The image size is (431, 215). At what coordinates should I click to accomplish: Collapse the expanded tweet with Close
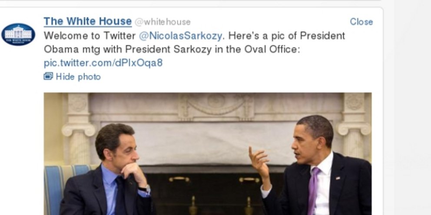[x=361, y=22]
